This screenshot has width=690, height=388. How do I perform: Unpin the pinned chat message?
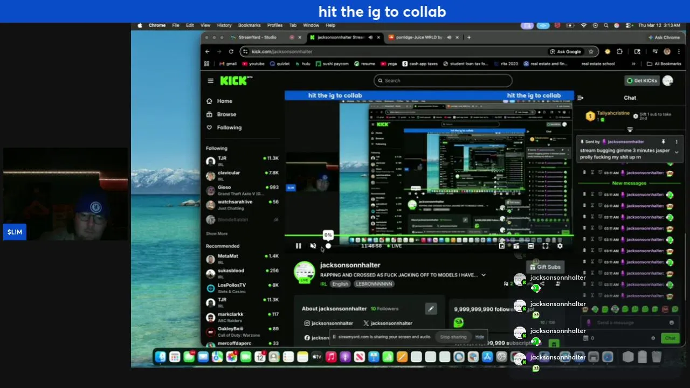pyautogui.click(x=664, y=142)
